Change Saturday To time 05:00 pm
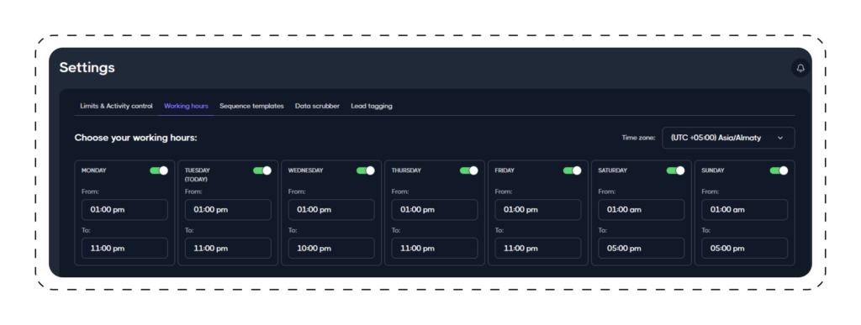This screenshot has width=861, height=325. pyautogui.click(x=642, y=249)
